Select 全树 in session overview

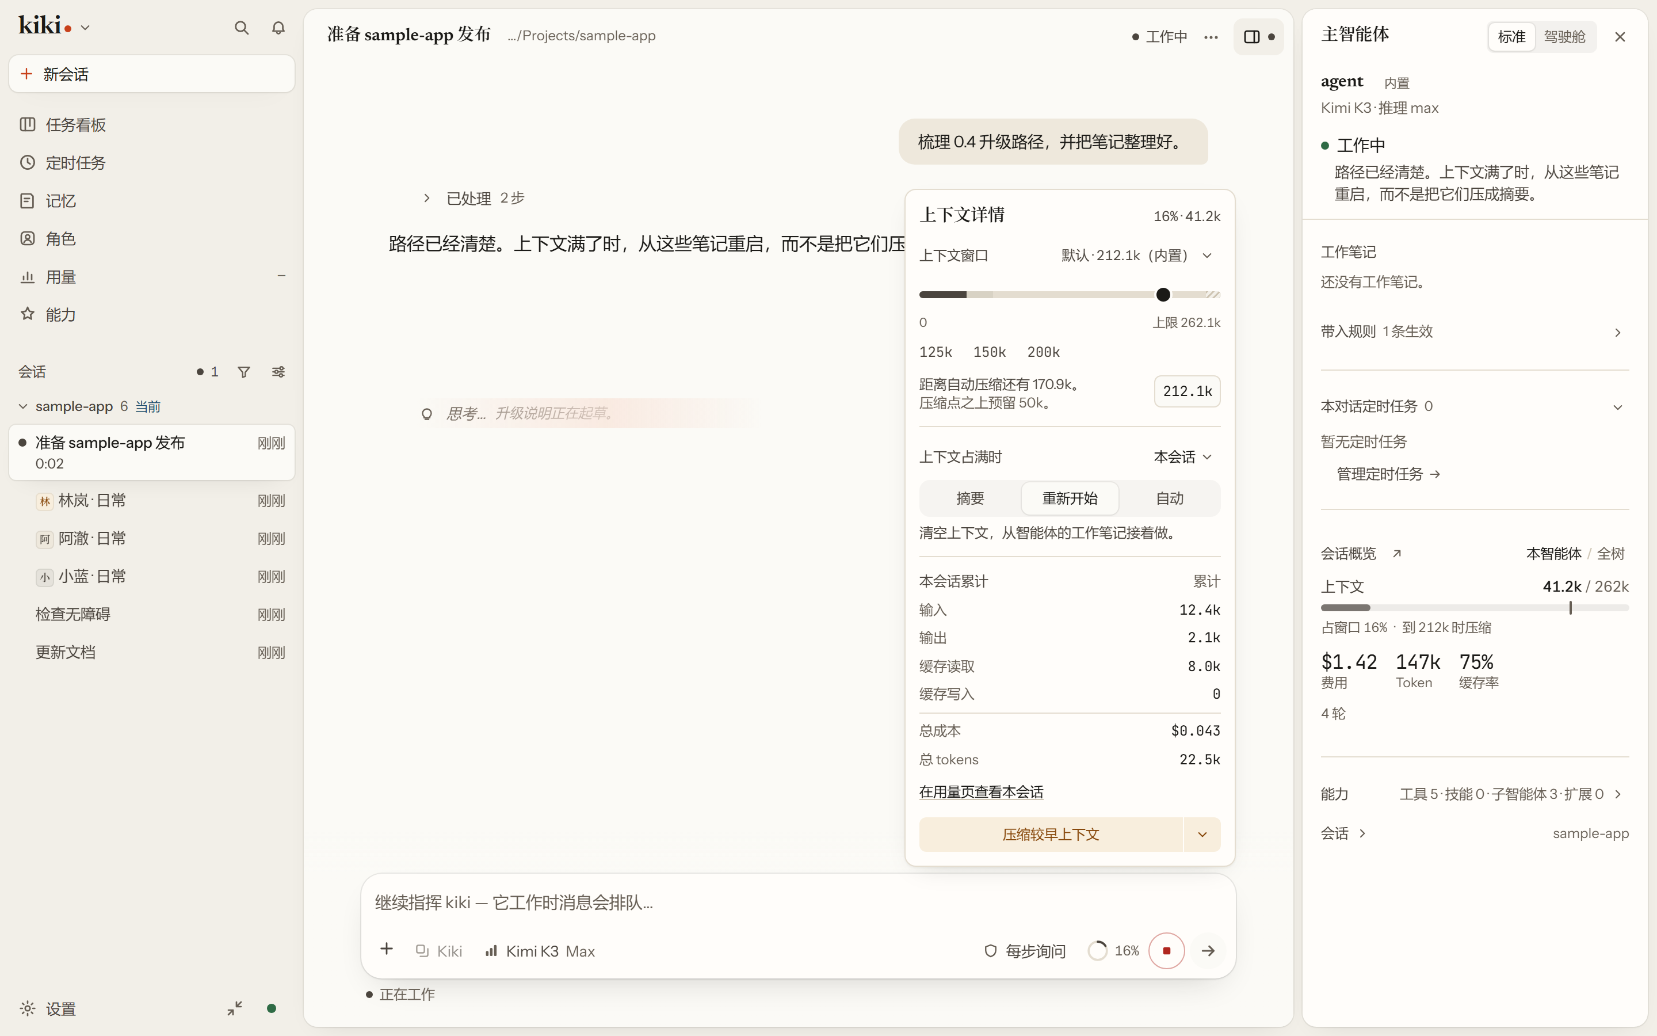click(1611, 554)
